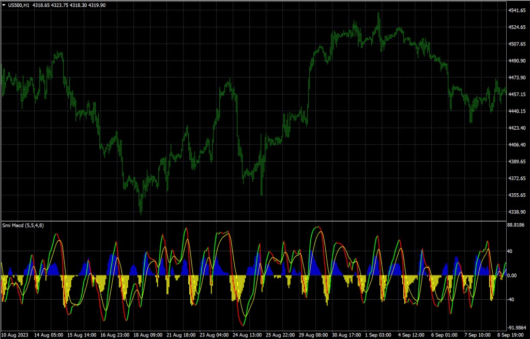
Task: Click the 4406.40 price axis label
Action: pyautogui.click(x=517, y=145)
